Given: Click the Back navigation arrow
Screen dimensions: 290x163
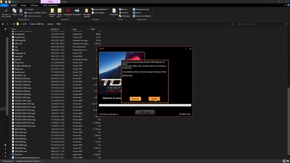Looking at the screenshot, I should 3,24.
